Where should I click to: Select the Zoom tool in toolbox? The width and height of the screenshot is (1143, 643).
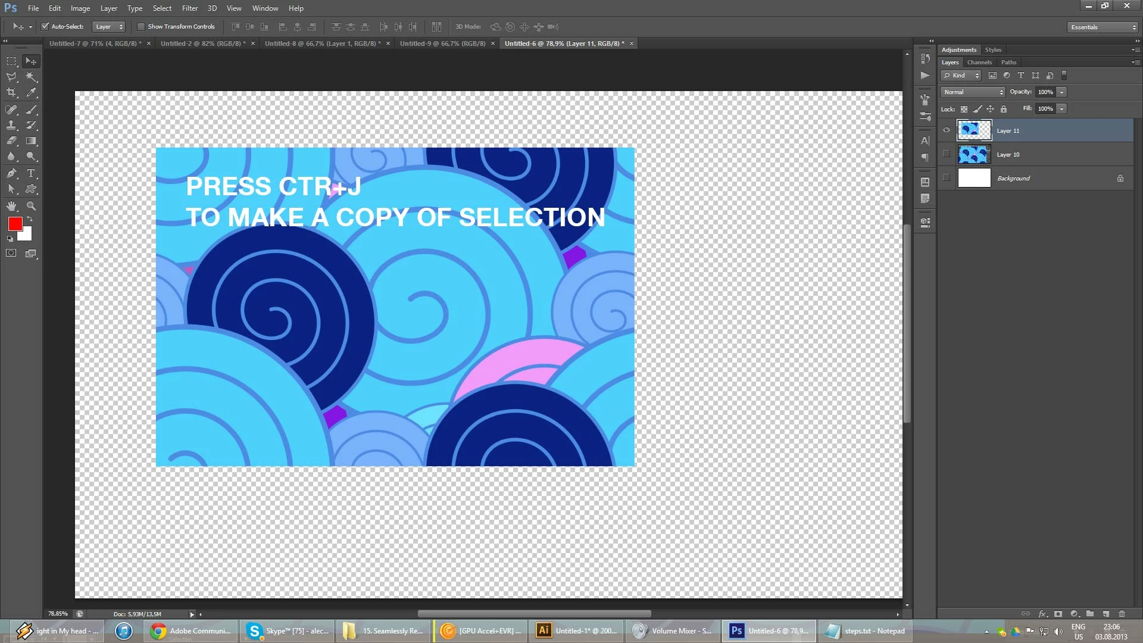[x=31, y=206]
